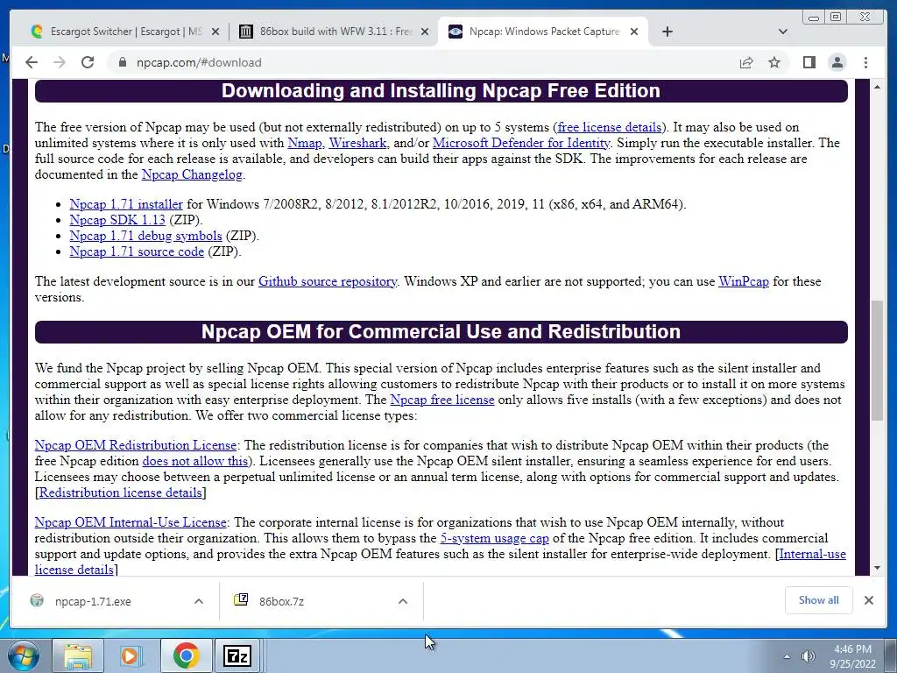The height and width of the screenshot is (673, 897).
Task: Expand the tab search dropdown
Action: point(783,32)
